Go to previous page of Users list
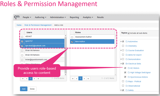160x96 pixels. pyautogui.click(x=27, y=78)
